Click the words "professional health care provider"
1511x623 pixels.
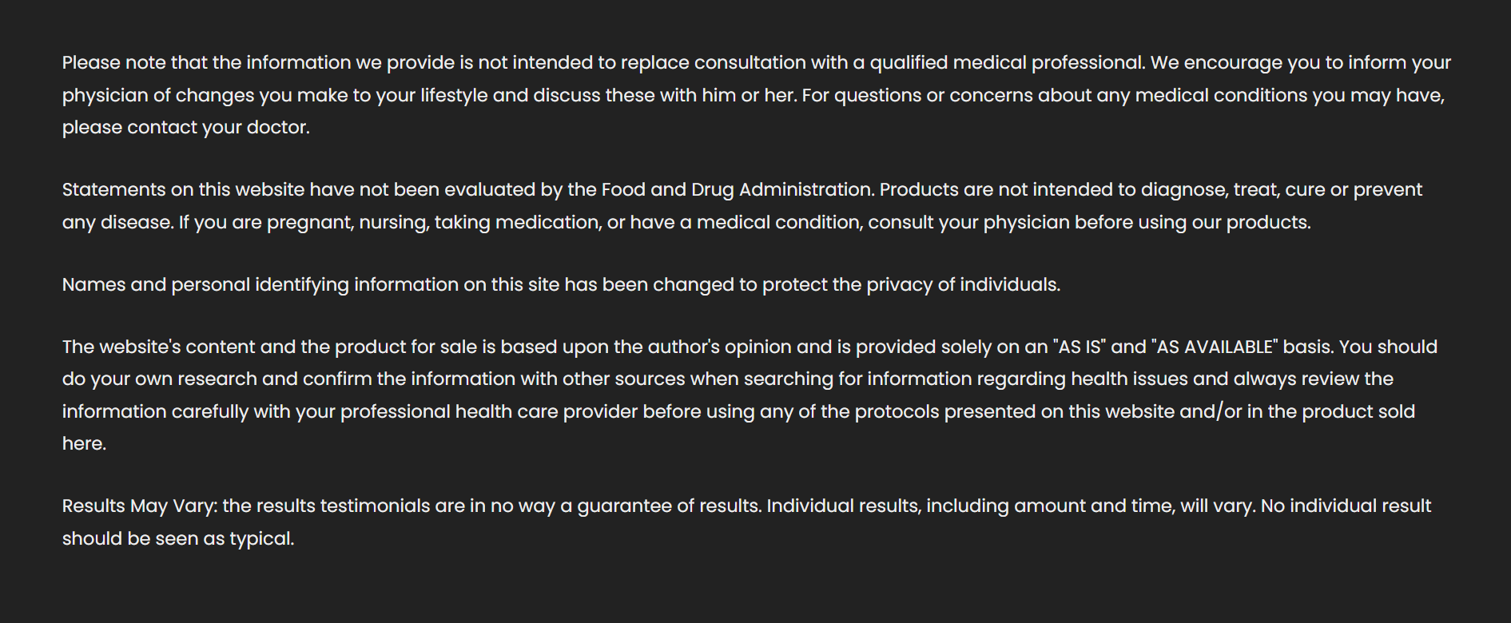tap(489, 412)
